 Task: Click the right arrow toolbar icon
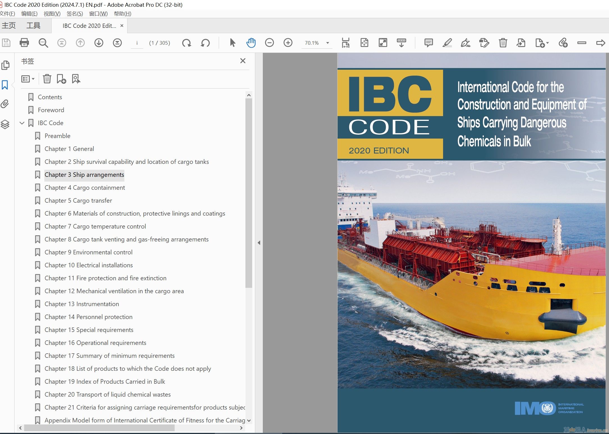(601, 43)
